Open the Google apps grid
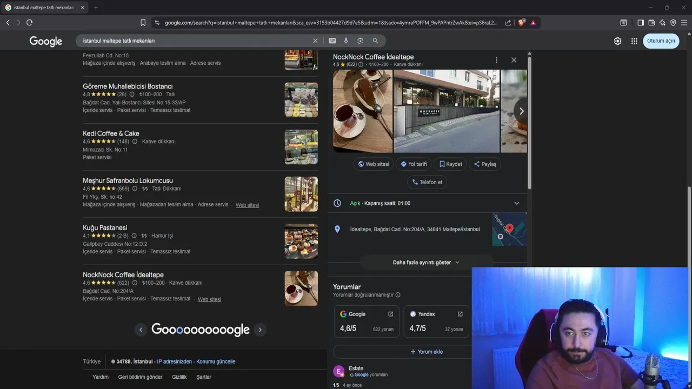 pos(634,41)
